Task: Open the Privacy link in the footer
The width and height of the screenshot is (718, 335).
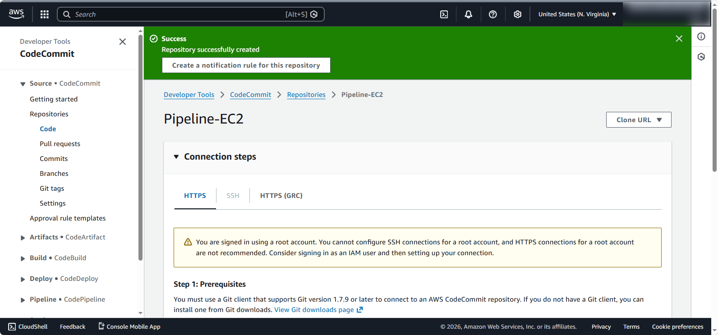Action: (x=601, y=327)
